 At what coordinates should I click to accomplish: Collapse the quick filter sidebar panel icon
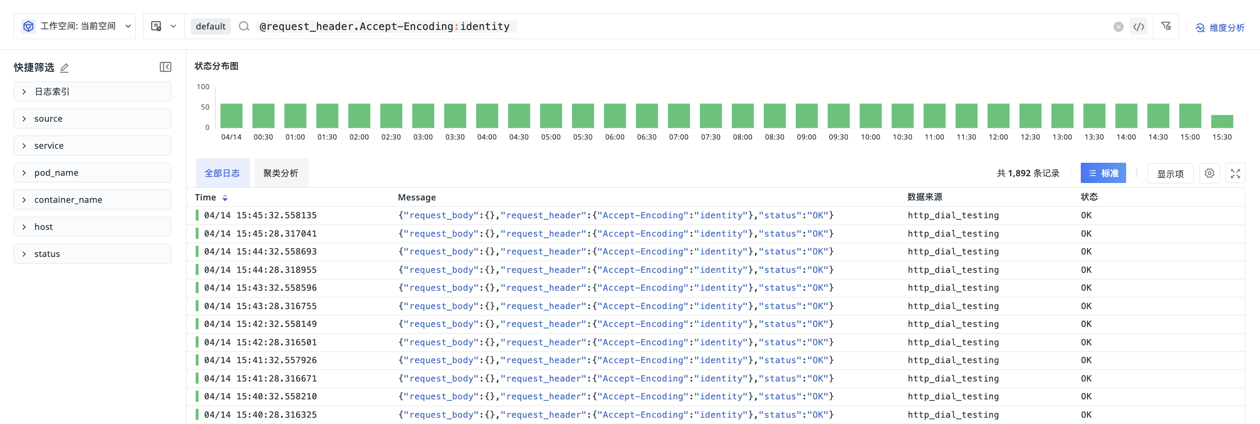tap(165, 67)
